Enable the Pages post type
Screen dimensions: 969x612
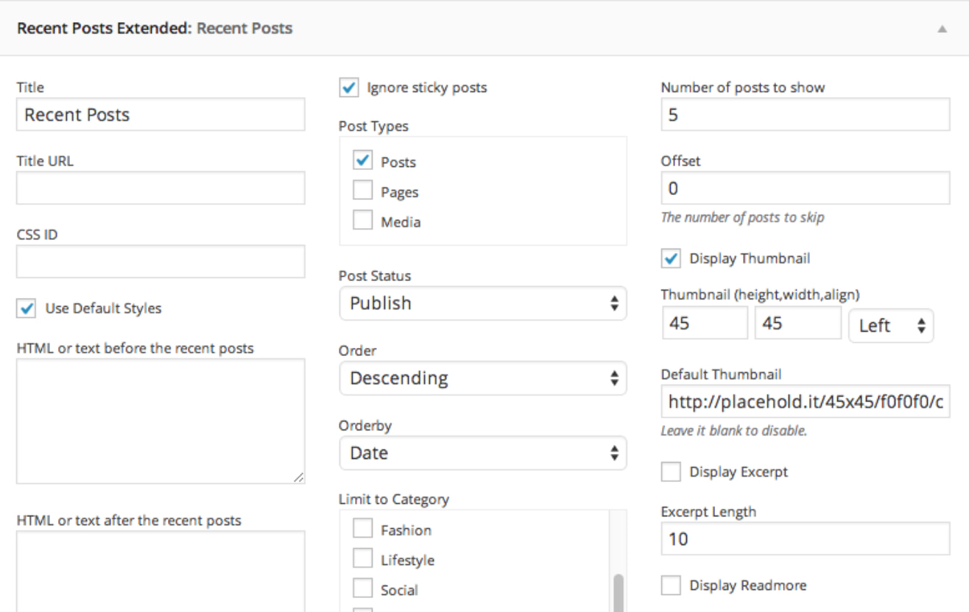tap(362, 191)
